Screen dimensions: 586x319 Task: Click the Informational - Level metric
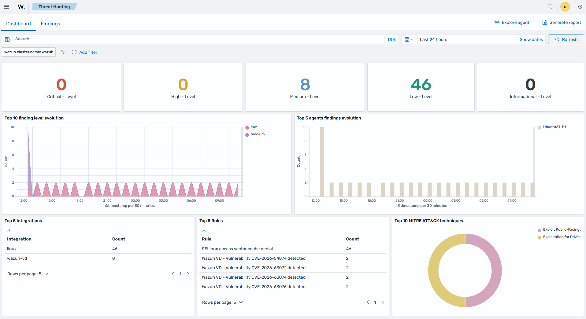point(530,87)
